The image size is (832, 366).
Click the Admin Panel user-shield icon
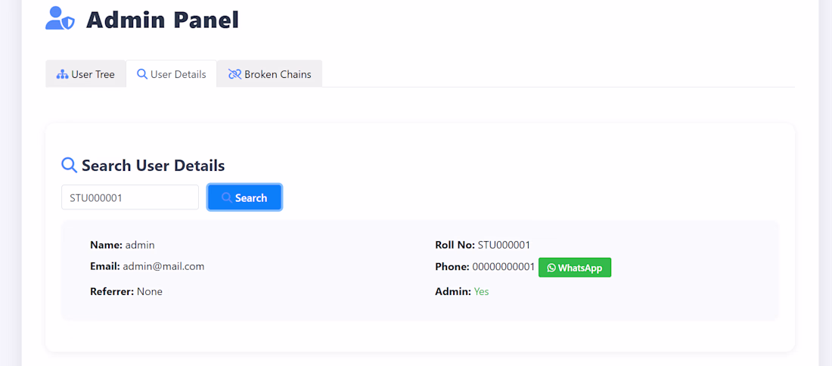click(60, 19)
